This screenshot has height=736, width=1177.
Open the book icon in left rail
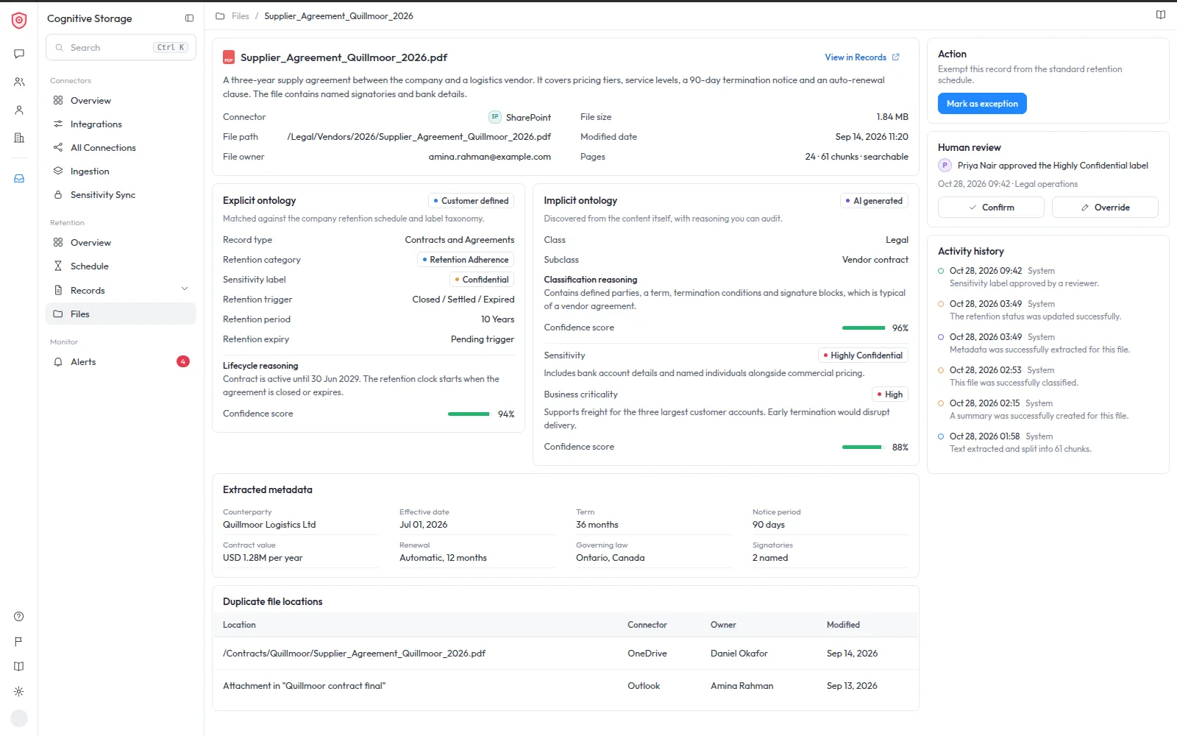coord(19,667)
